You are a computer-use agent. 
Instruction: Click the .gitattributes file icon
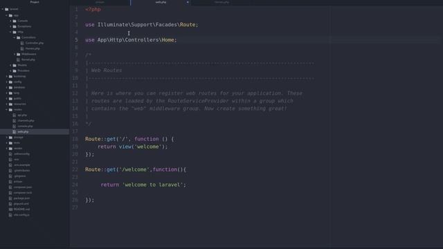point(10,171)
